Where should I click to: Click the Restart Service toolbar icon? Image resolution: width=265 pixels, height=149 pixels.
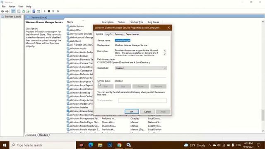pyautogui.click(x=58, y=11)
